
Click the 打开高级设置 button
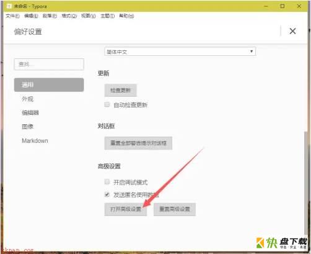pos(126,209)
